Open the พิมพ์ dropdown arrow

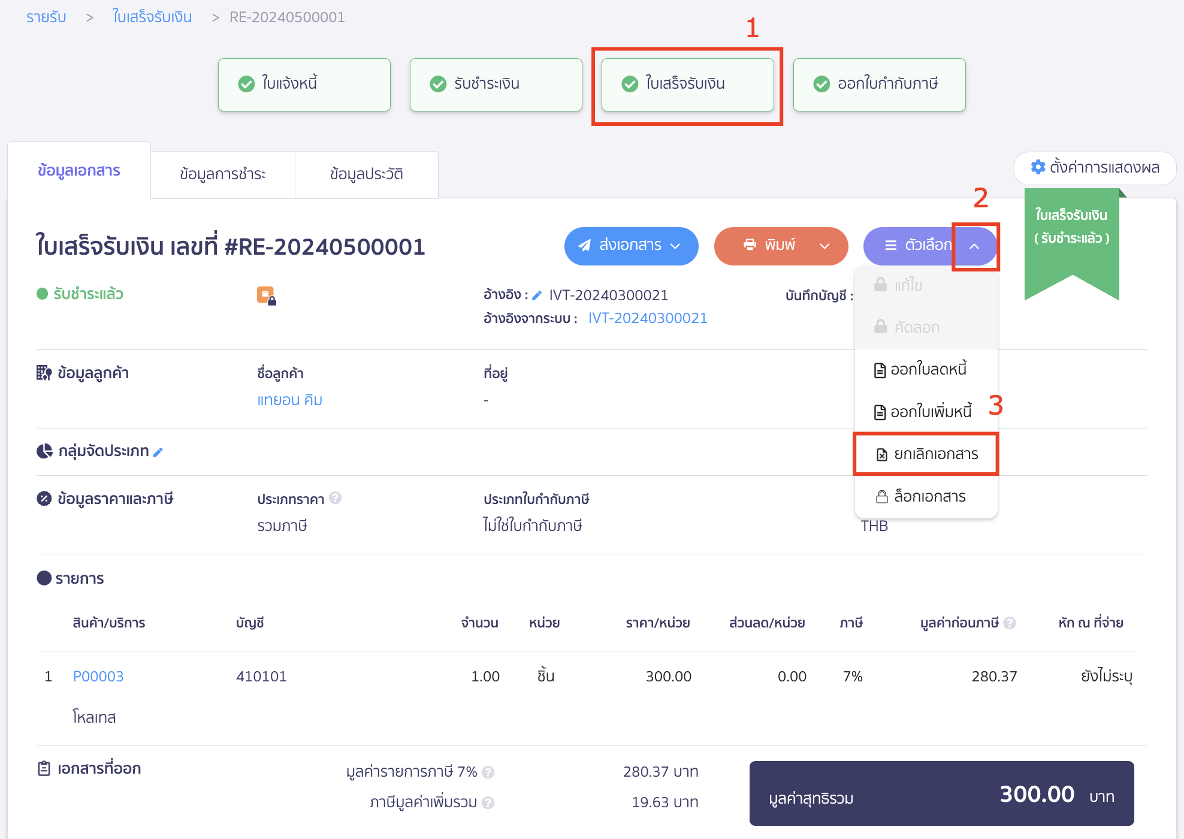click(x=824, y=246)
